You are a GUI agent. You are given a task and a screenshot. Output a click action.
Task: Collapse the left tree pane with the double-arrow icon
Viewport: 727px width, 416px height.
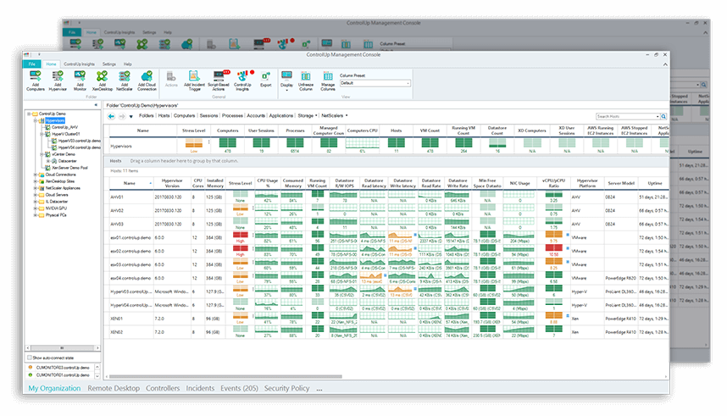[96, 105]
